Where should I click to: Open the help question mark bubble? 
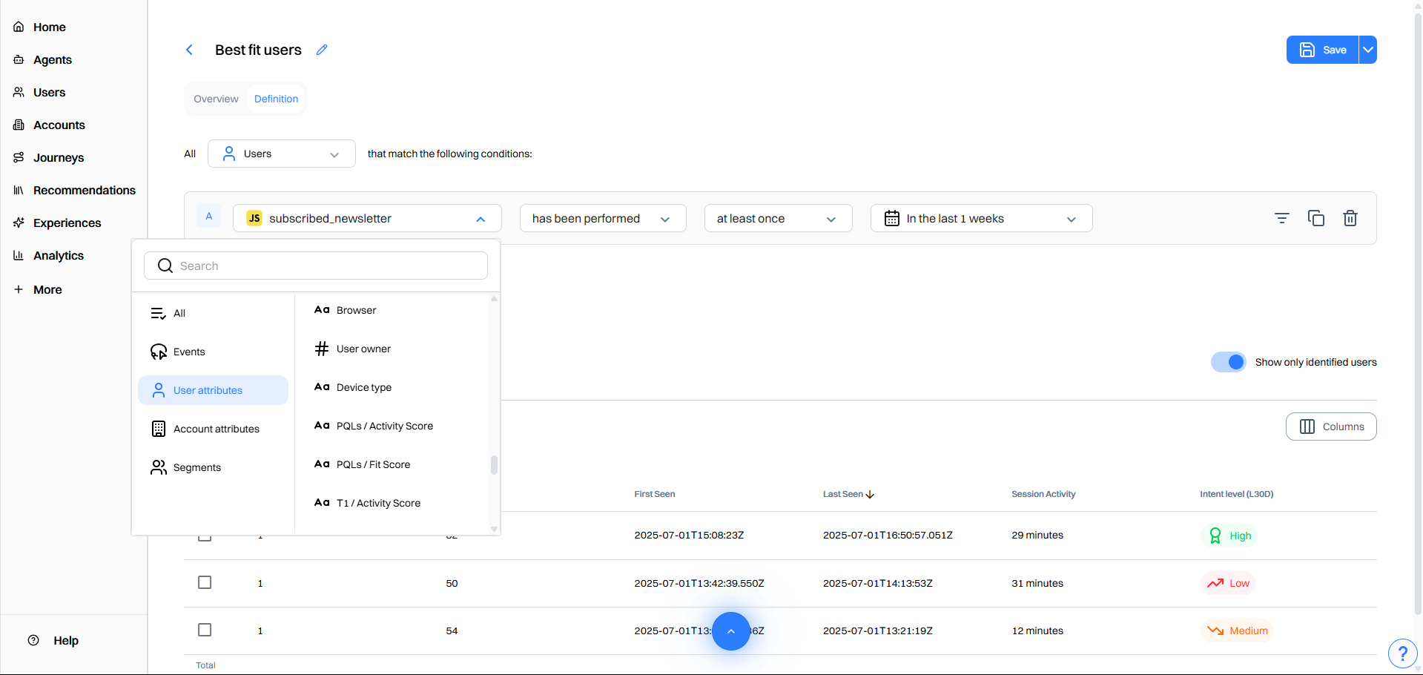click(x=1402, y=653)
